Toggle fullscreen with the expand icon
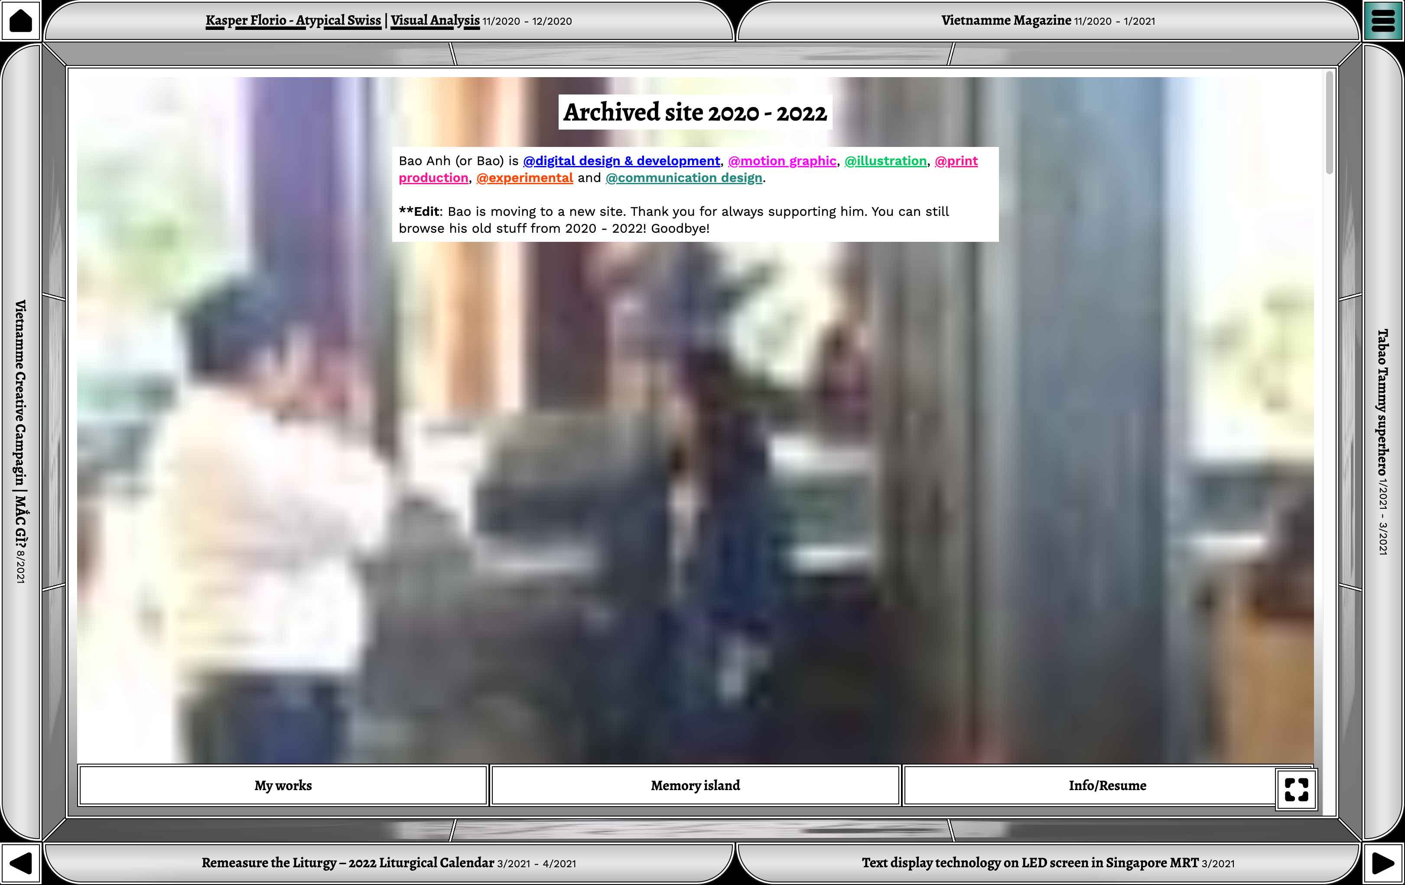This screenshot has height=885, width=1405. click(1296, 789)
